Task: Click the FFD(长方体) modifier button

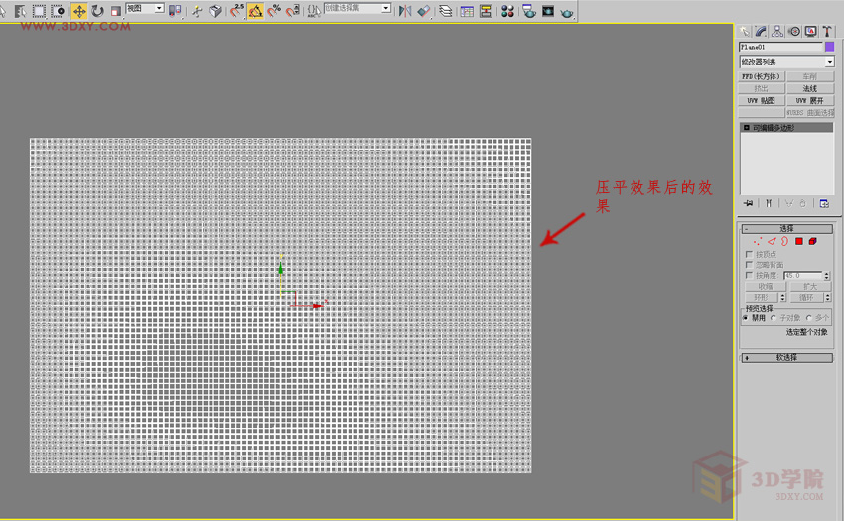Action: click(x=762, y=76)
